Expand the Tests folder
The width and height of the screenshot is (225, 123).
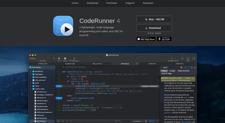[31, 86]
